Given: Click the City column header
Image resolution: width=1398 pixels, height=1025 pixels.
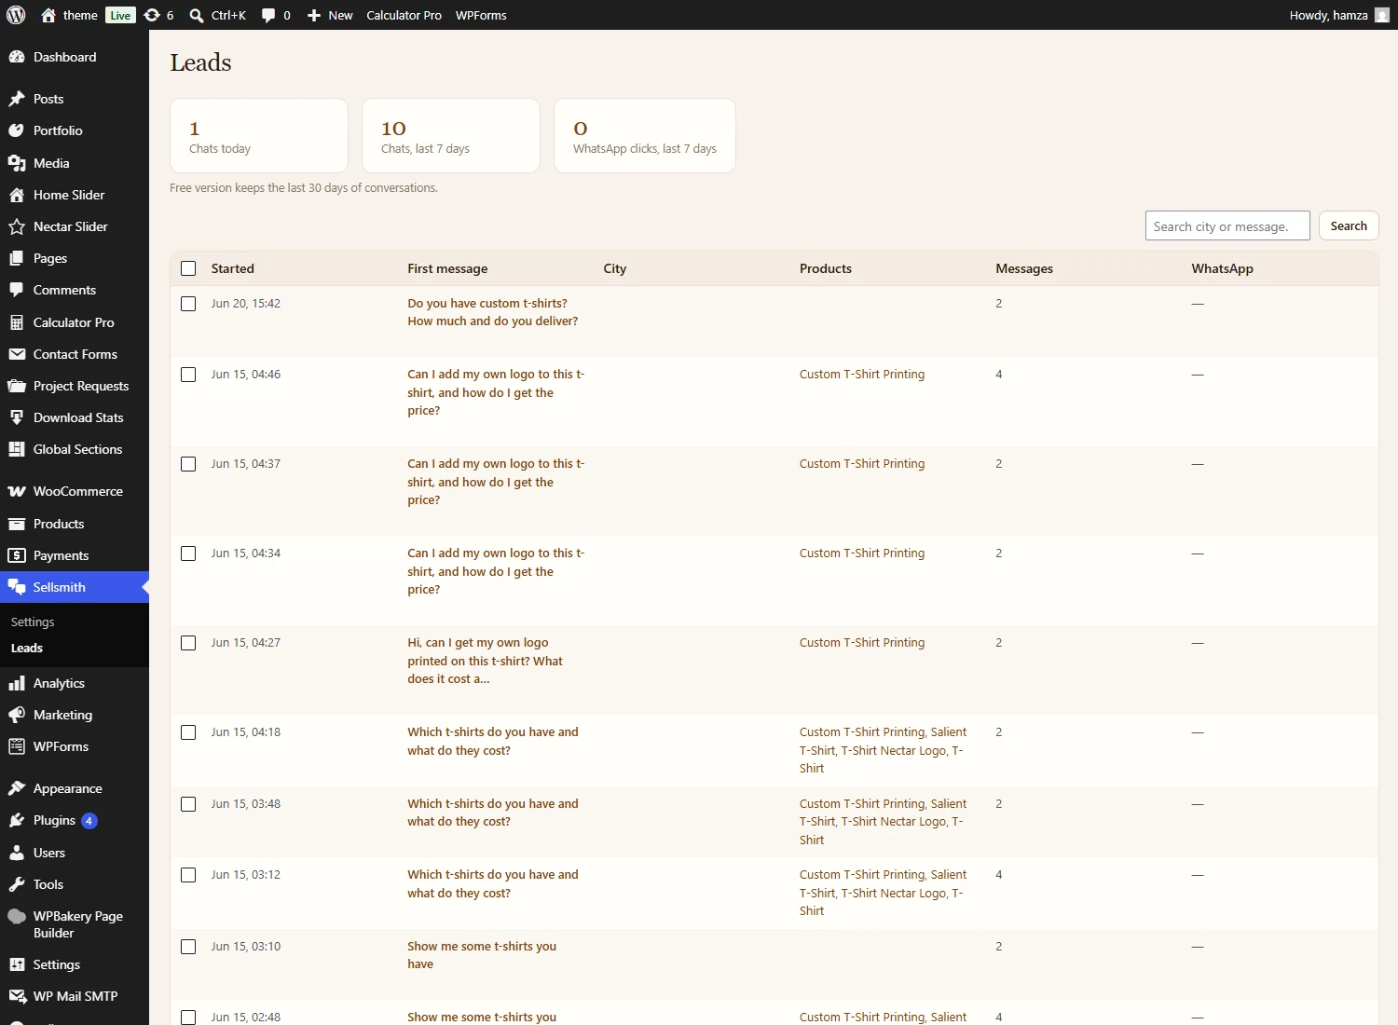Looking at the screenshot, I should (x=615, y=268).
